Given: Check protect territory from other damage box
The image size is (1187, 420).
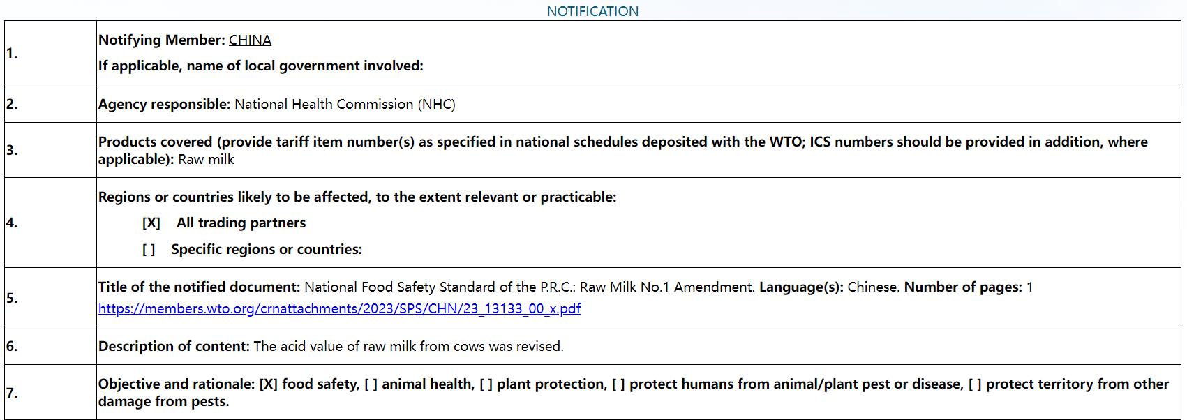Looking at the screenshot, I should click(x=975, y=384).
